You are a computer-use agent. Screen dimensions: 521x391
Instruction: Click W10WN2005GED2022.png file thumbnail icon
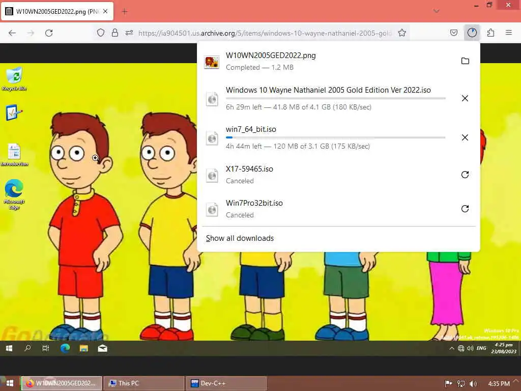click(x=212, y=62)
